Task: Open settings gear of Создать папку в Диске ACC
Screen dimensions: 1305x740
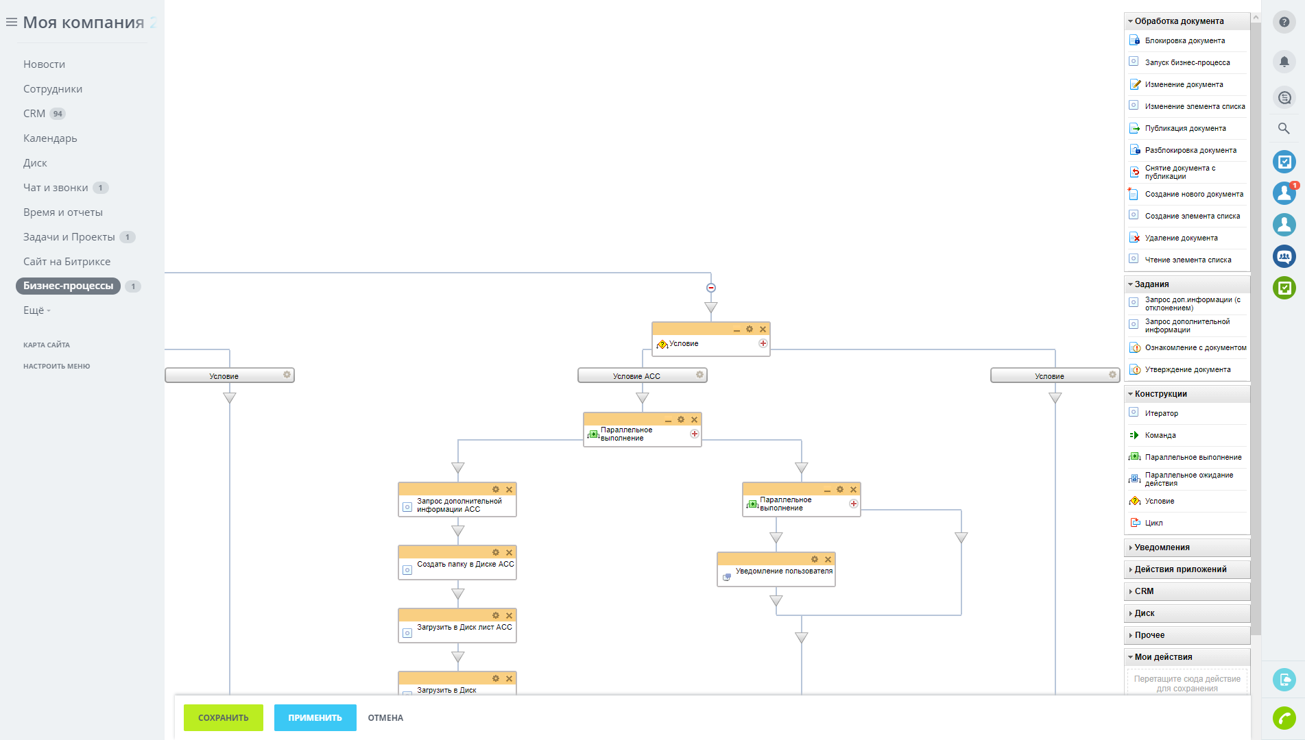Action: [496, 552]
